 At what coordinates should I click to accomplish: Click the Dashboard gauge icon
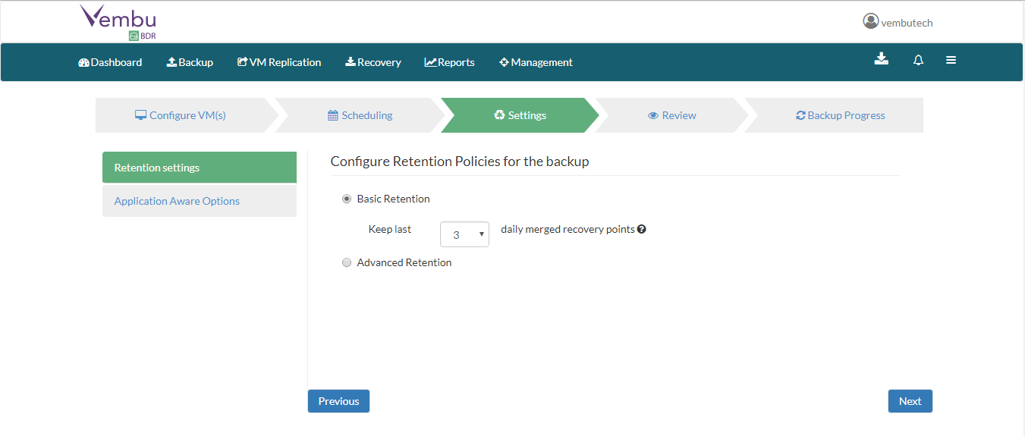tap(83, 62)
